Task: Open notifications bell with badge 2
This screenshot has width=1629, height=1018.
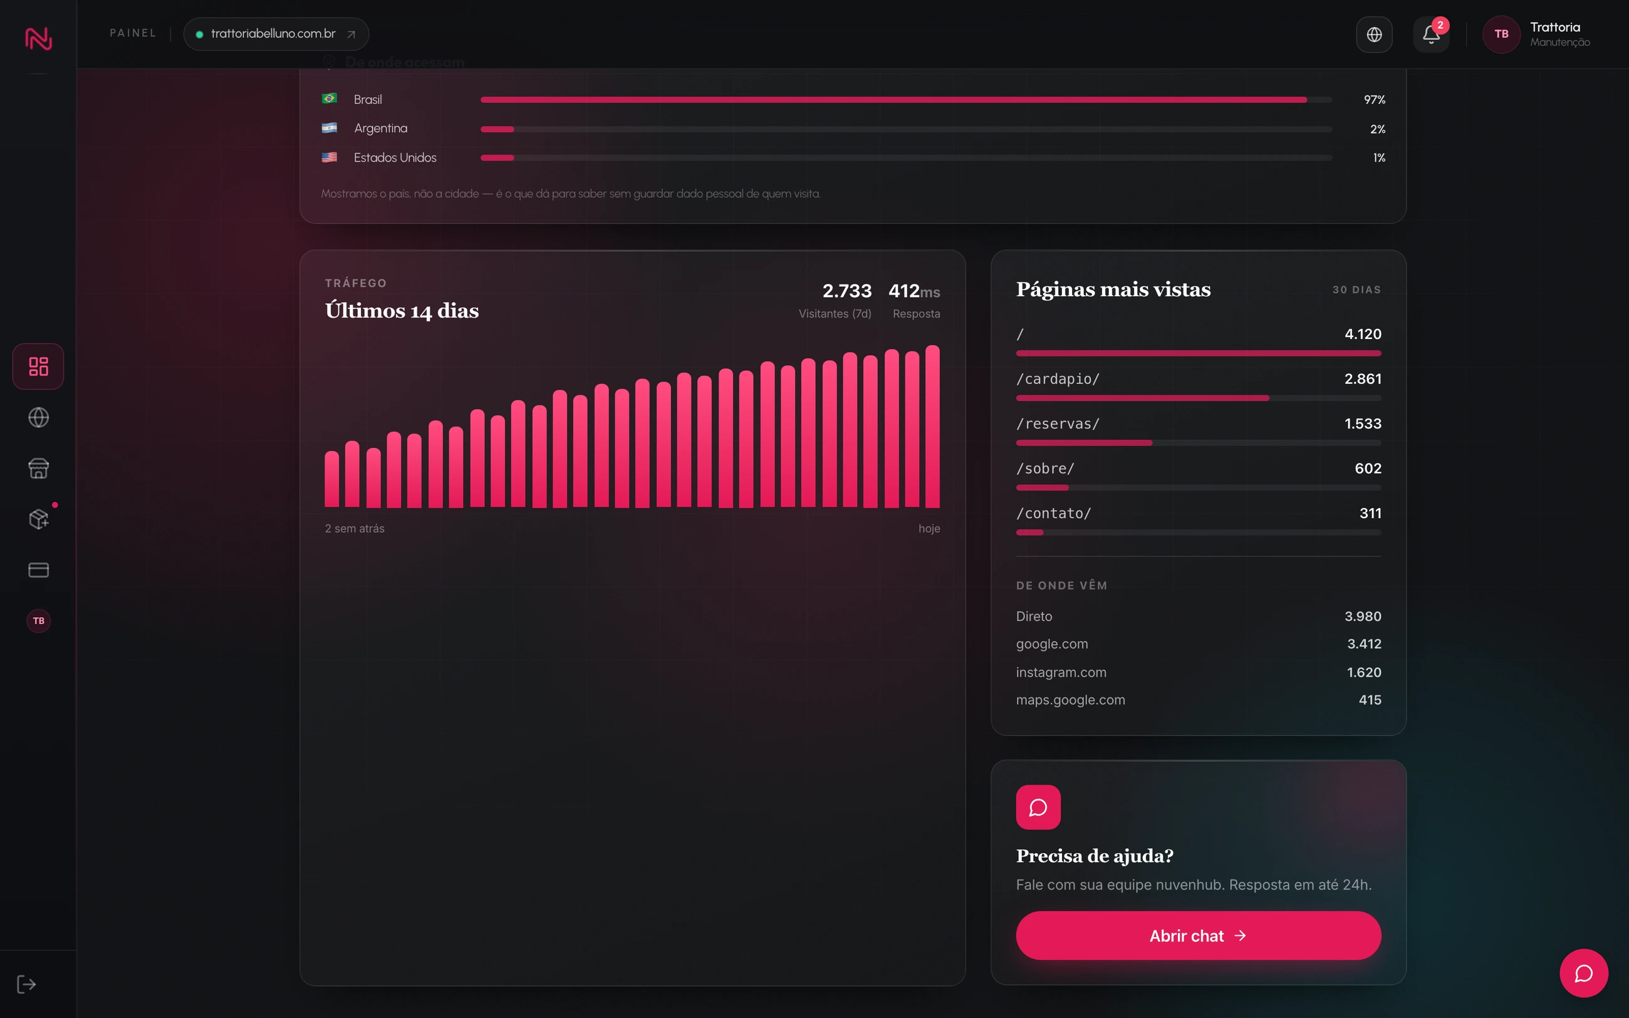Action: [1431, 34]
